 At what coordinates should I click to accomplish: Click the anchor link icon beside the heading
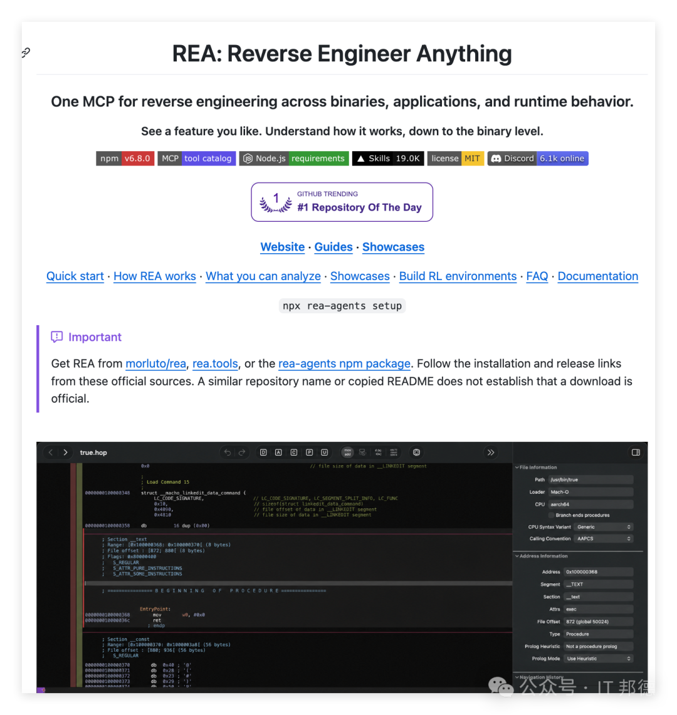(26, 53)
